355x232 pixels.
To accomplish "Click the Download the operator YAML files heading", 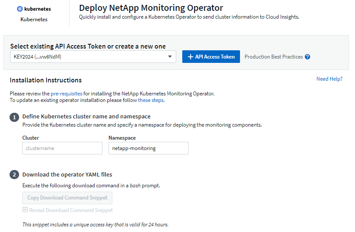I will click(67, 175).
